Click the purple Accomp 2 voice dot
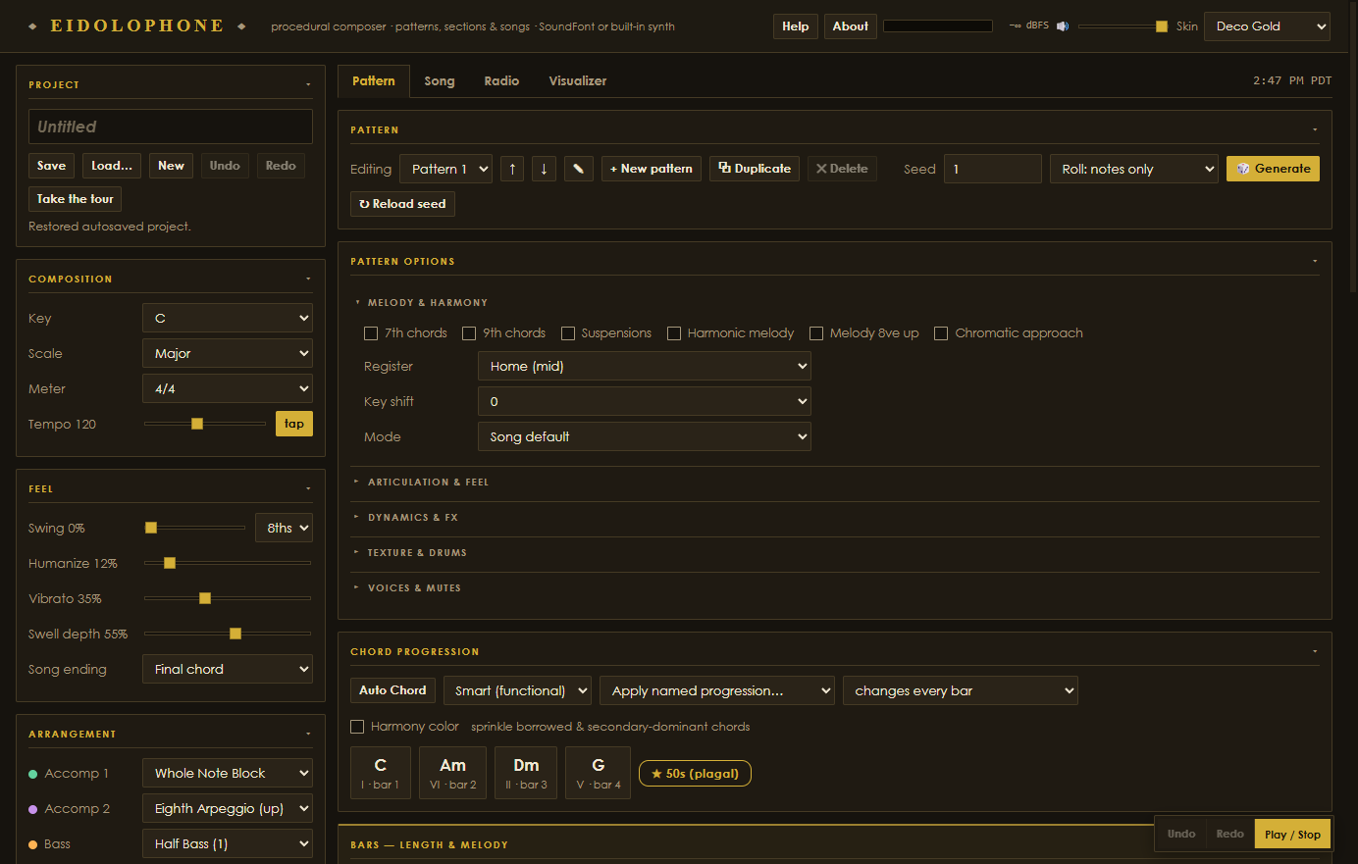The width and height of the screenshot is (1358, 864). click(x=33, y=809)
